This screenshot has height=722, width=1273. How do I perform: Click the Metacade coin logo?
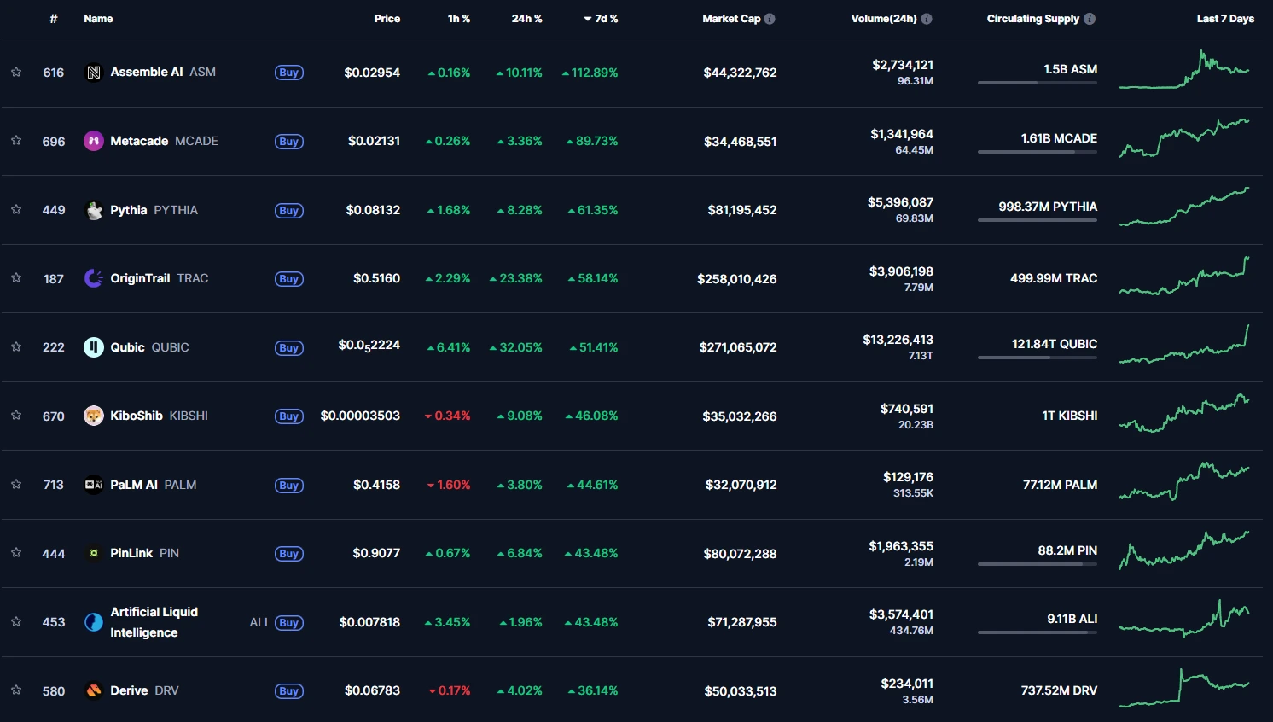[94, 141]
